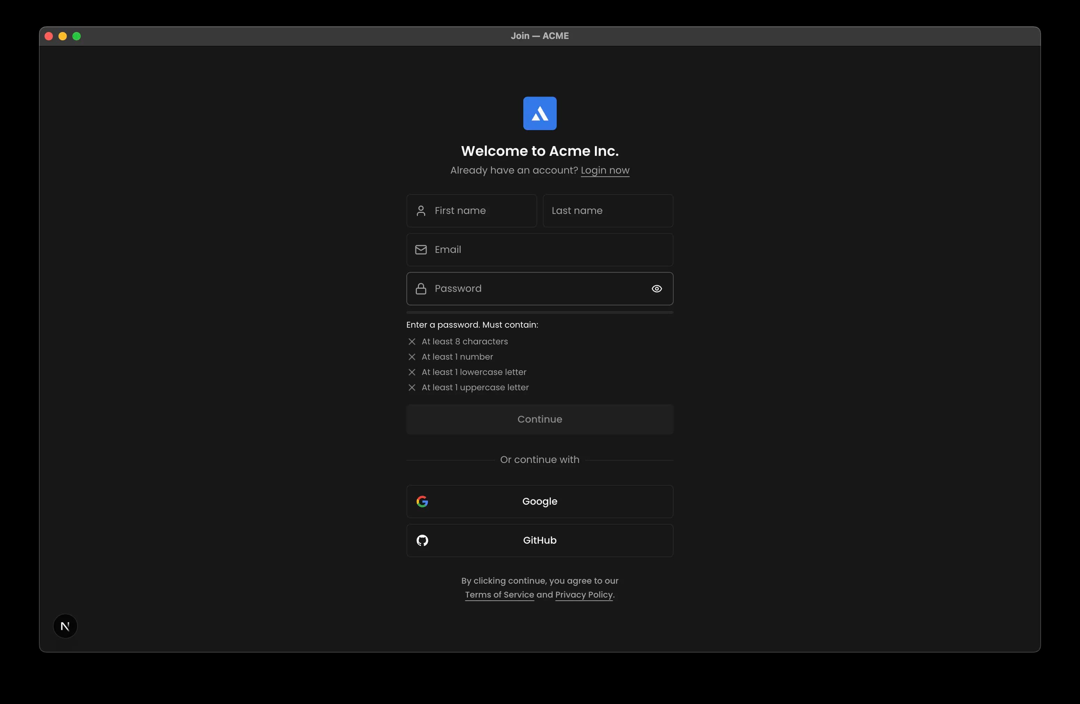The image size is (1080, 704).
Task: Open the 'Login now' link
Action: click(x=604, y=170)
